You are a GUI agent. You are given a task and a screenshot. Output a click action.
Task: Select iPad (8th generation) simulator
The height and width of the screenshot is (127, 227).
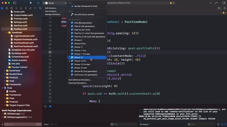87,23
